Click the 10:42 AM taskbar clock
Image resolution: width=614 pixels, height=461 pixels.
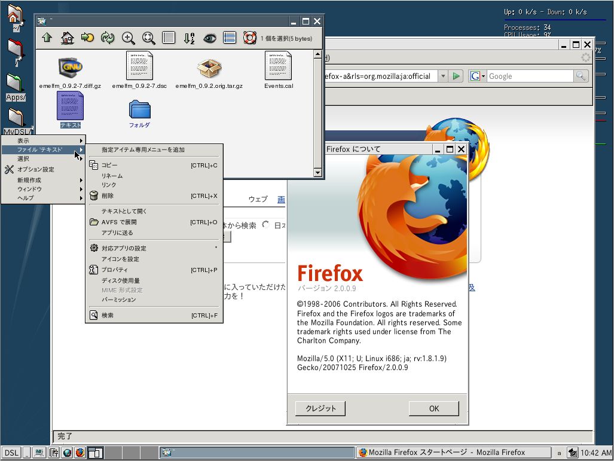(596, 453)
